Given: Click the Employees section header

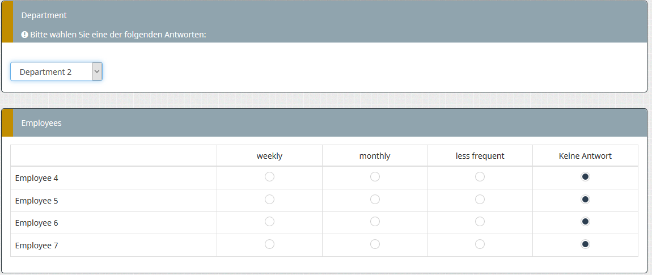Looking at the screenshot, I should click(41, 123).
